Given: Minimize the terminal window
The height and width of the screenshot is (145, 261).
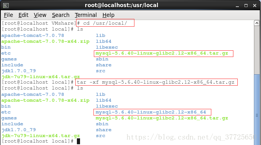Looking at the screenshot, I should click(x=237, y=6).
